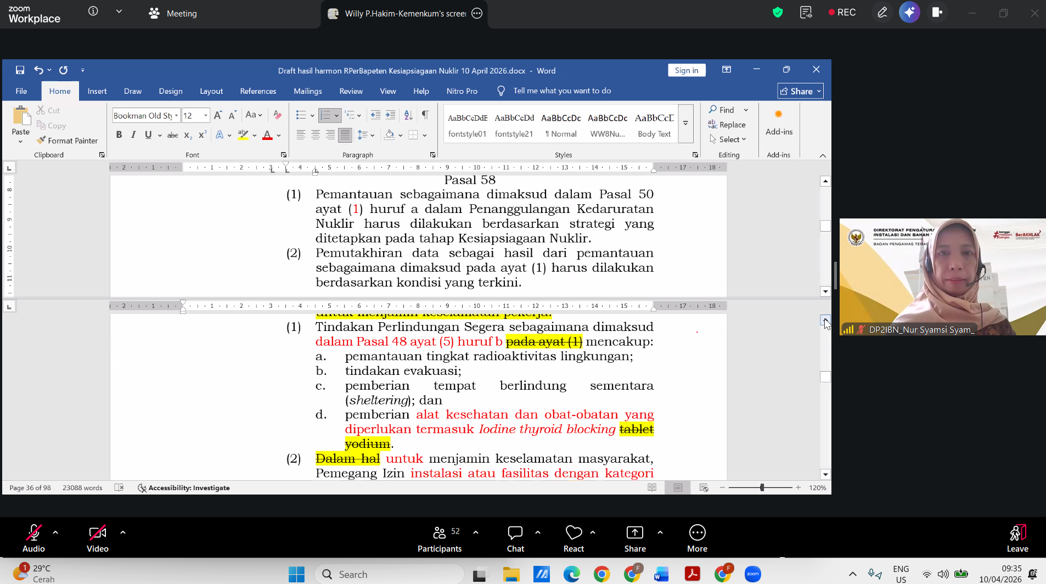Switch to the References ribbon tab
Image resolution: width=1046 pixels, height=584 pixels.
point(258,91)
